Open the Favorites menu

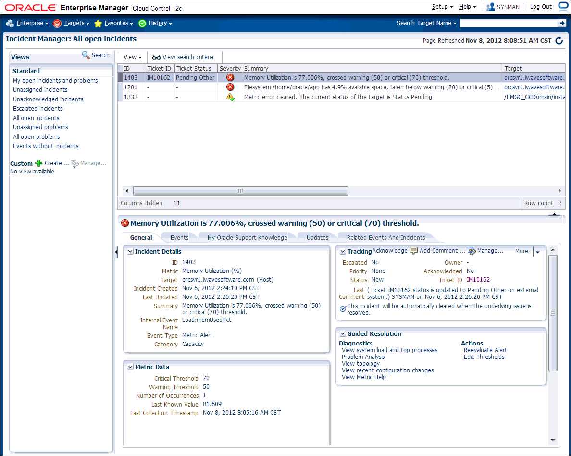point(119,23)
